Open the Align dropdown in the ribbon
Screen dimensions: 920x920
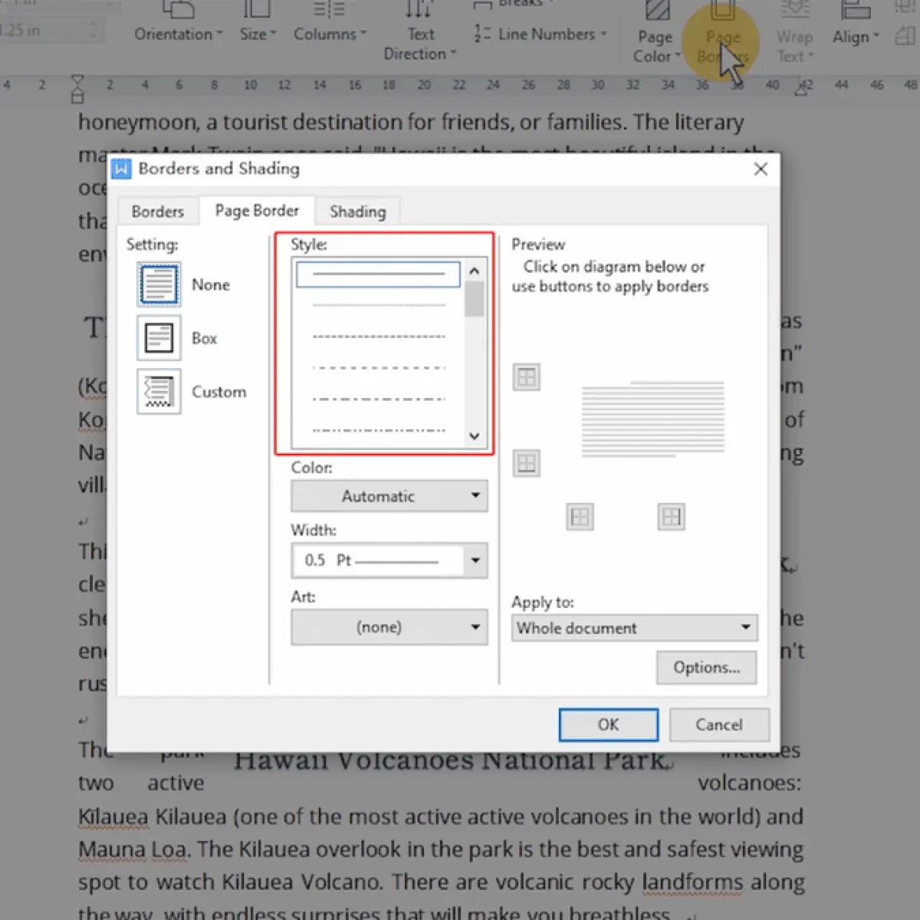856,25
